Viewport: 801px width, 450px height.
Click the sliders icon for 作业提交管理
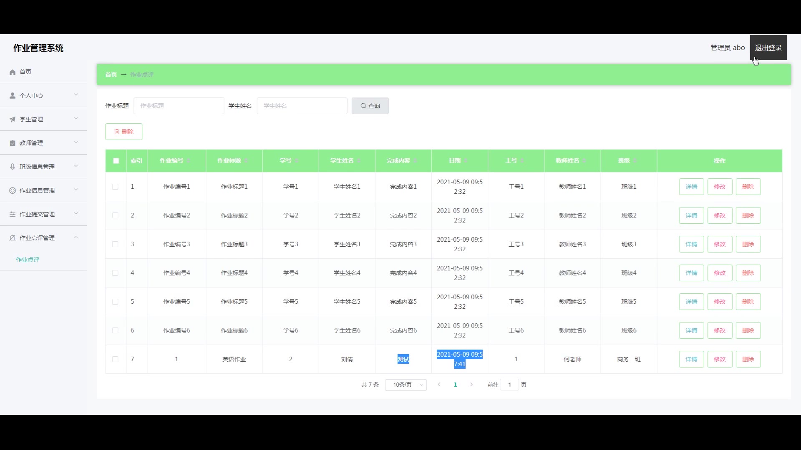pos(13,214)
